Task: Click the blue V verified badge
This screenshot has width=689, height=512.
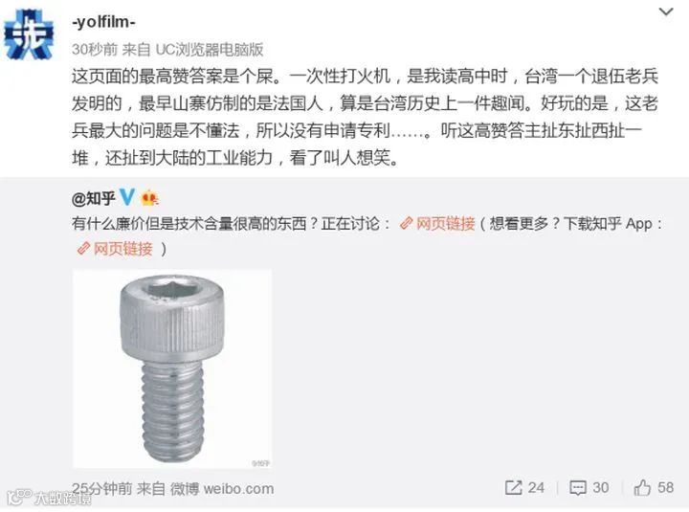Action: point(127,197)
